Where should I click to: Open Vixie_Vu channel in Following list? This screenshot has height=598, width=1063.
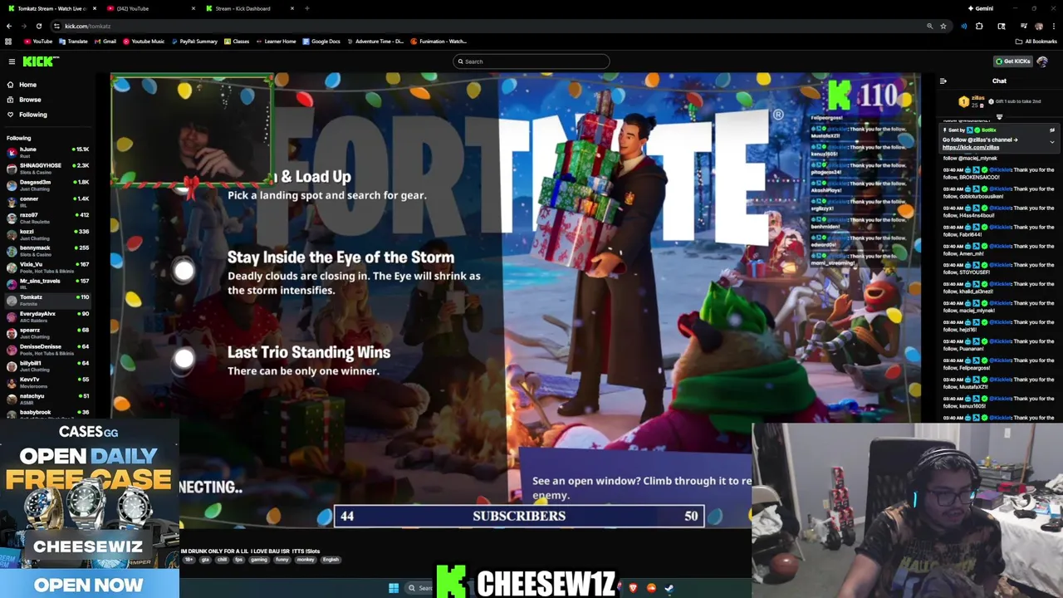tap(47, 267)
